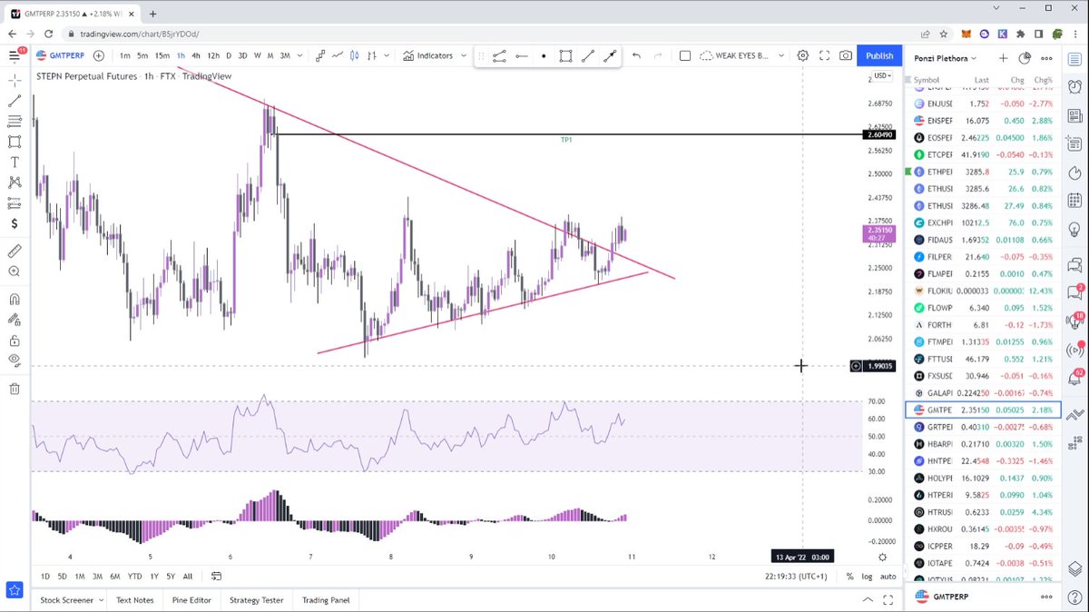This screenshot has width=1089, height=612.
Task: Click the dollar sign icon in left sidebar
Action: [x=15, y=223]
